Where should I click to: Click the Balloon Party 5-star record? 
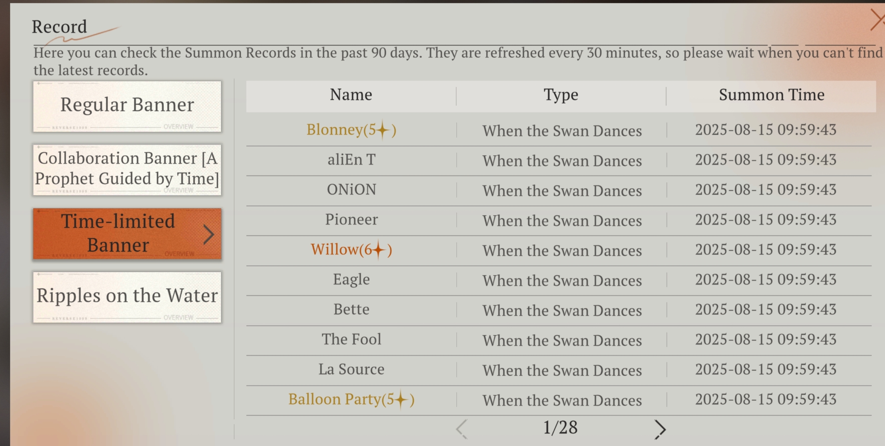pos(351,399)
